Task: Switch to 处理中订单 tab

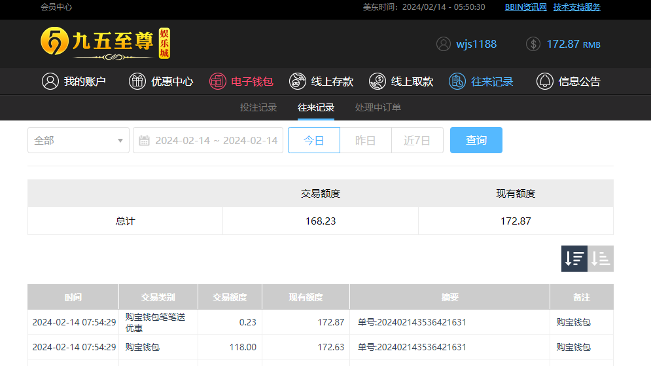Action: coord(378,107)
